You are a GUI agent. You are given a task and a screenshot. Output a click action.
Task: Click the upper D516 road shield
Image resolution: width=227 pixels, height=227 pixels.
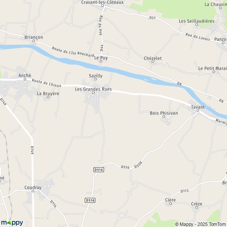point(99,169)
